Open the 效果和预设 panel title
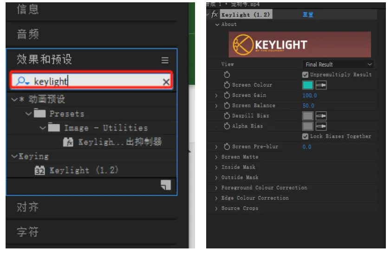 (45, 59)
